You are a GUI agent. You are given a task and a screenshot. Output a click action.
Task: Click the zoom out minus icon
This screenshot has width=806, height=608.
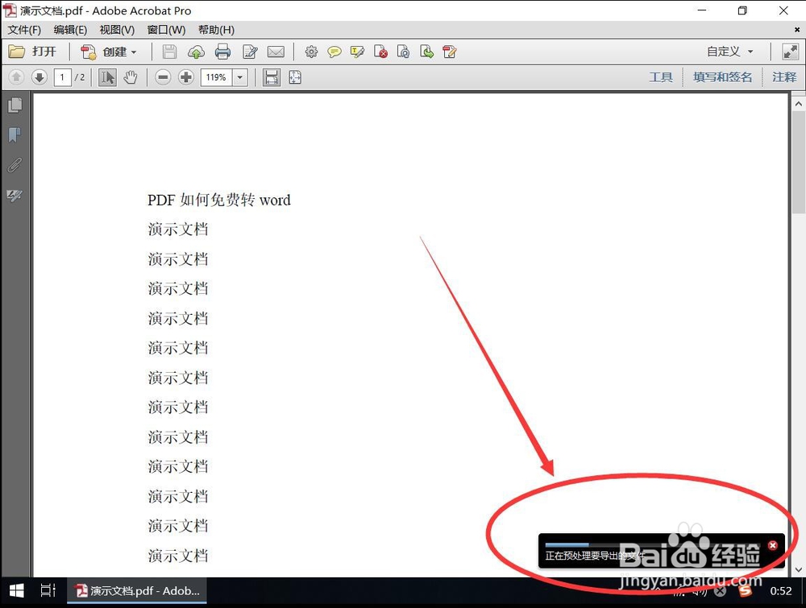pyautogui.click(x=163, y=77)
